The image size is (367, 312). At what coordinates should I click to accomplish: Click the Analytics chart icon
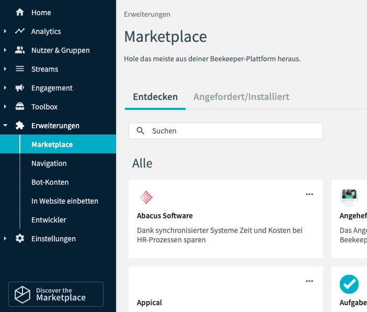(20, 31)
